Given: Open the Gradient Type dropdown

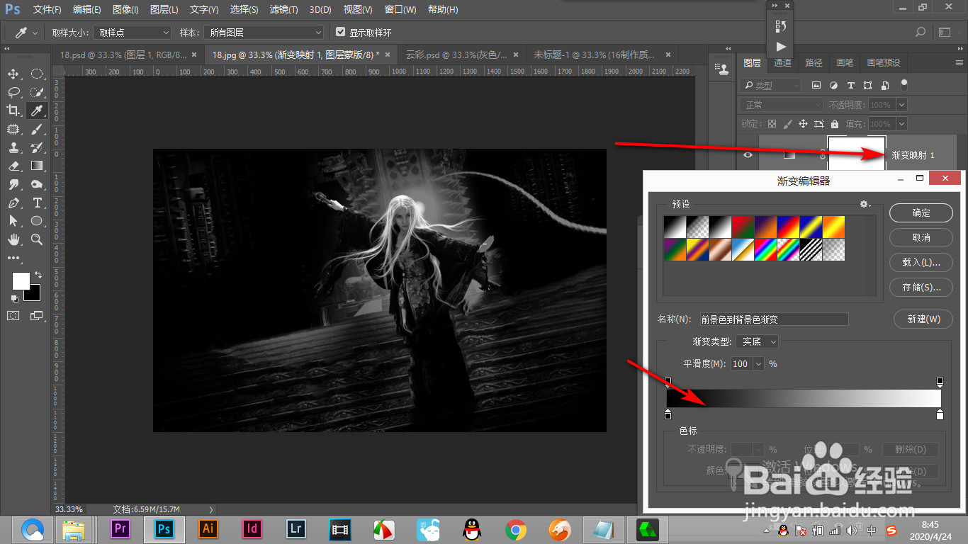Looking at the screenshot, I should tap(758, 341).
